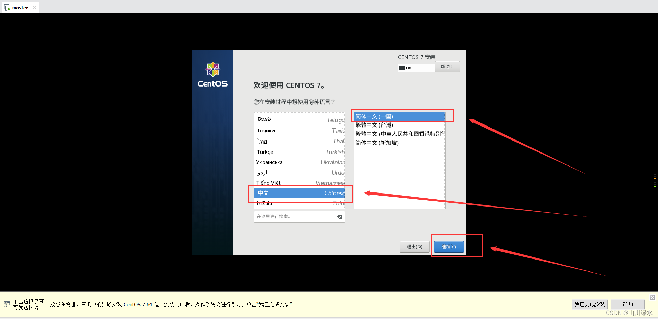Image resolution: width=658 pixels, height=319 pixels.
Task: Click the 退出(Q) button
Action: (x=414, y=247)
